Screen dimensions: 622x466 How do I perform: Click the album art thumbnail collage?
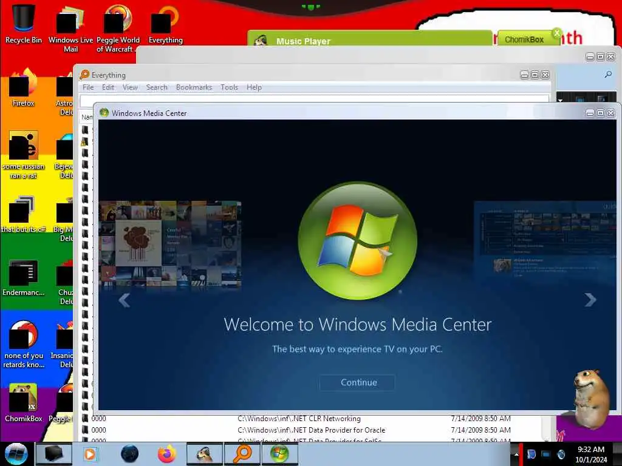pyautogui.click(x=170, y=243)
